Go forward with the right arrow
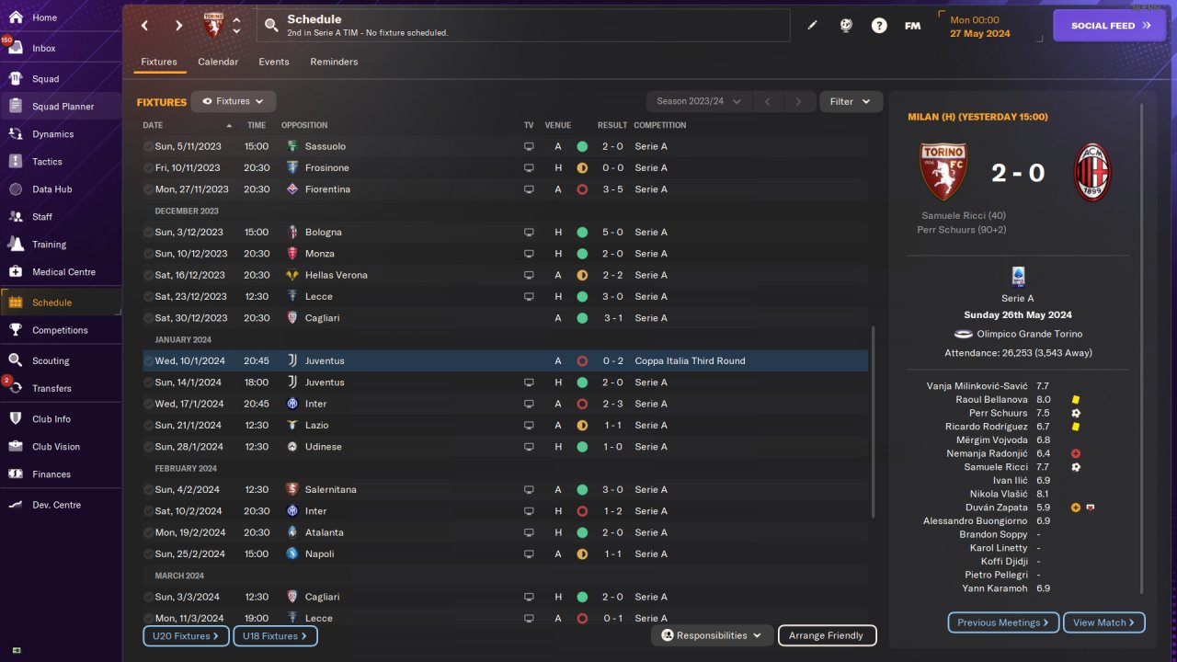Image resolution: width=1177 pixels, height=662 pixels. pyautogui.click(x=178, y=26)
